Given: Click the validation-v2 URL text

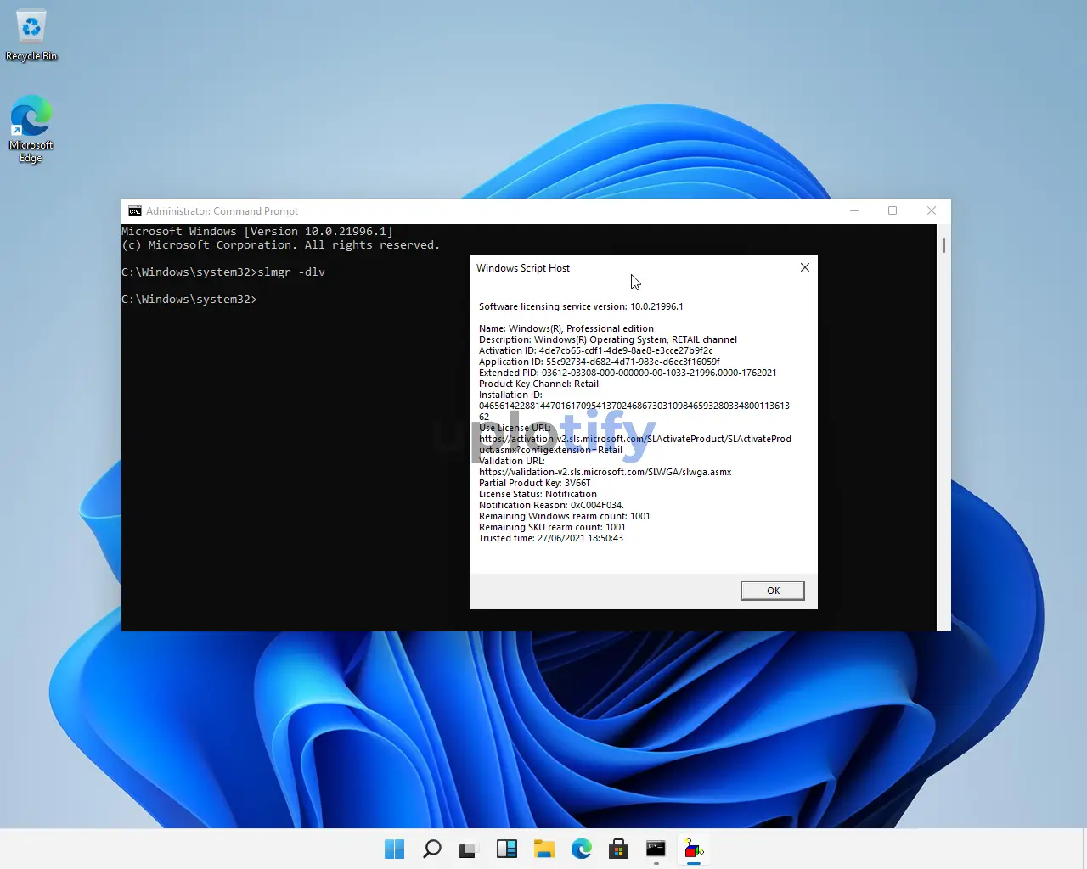Looking at the screenshot, I should [605, 472].
